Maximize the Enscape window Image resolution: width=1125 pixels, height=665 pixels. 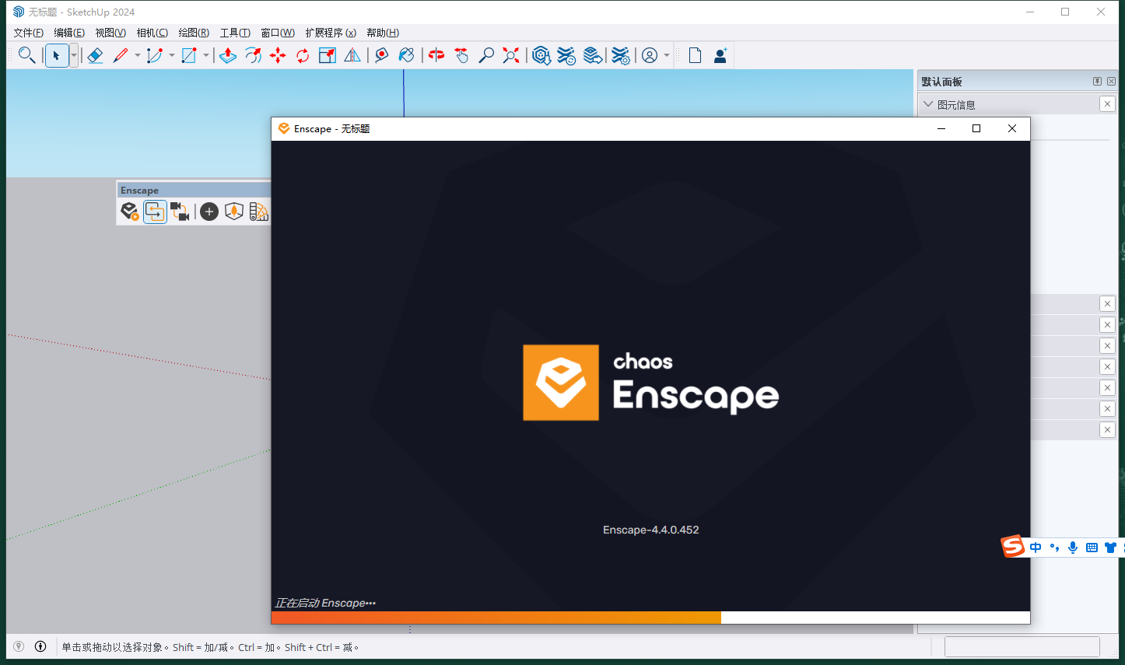tap(976, 128)
